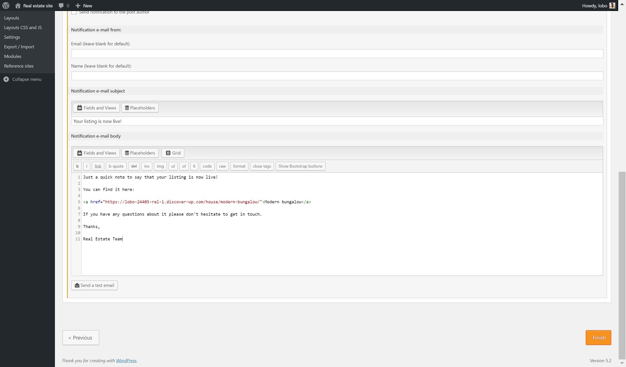Focus the notification sender Email field

click(x=337, y=54)
